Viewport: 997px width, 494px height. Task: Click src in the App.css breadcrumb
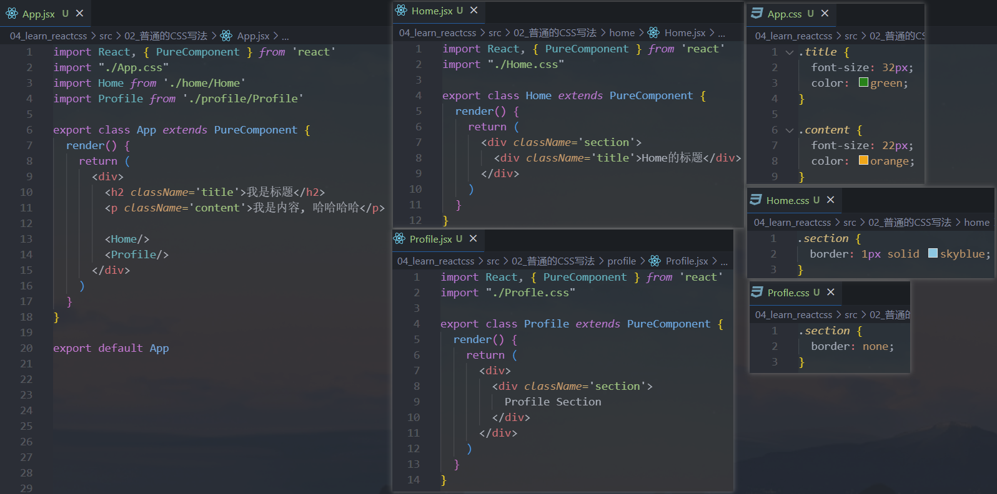tap(851, 36)
